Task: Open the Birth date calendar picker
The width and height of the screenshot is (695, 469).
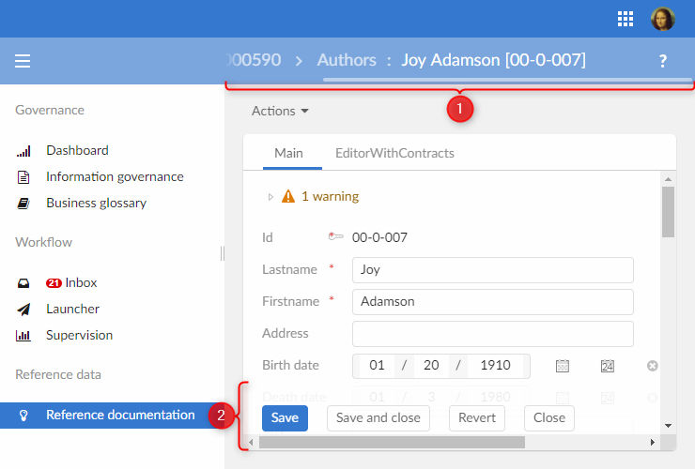Action: tap(563, 366)
